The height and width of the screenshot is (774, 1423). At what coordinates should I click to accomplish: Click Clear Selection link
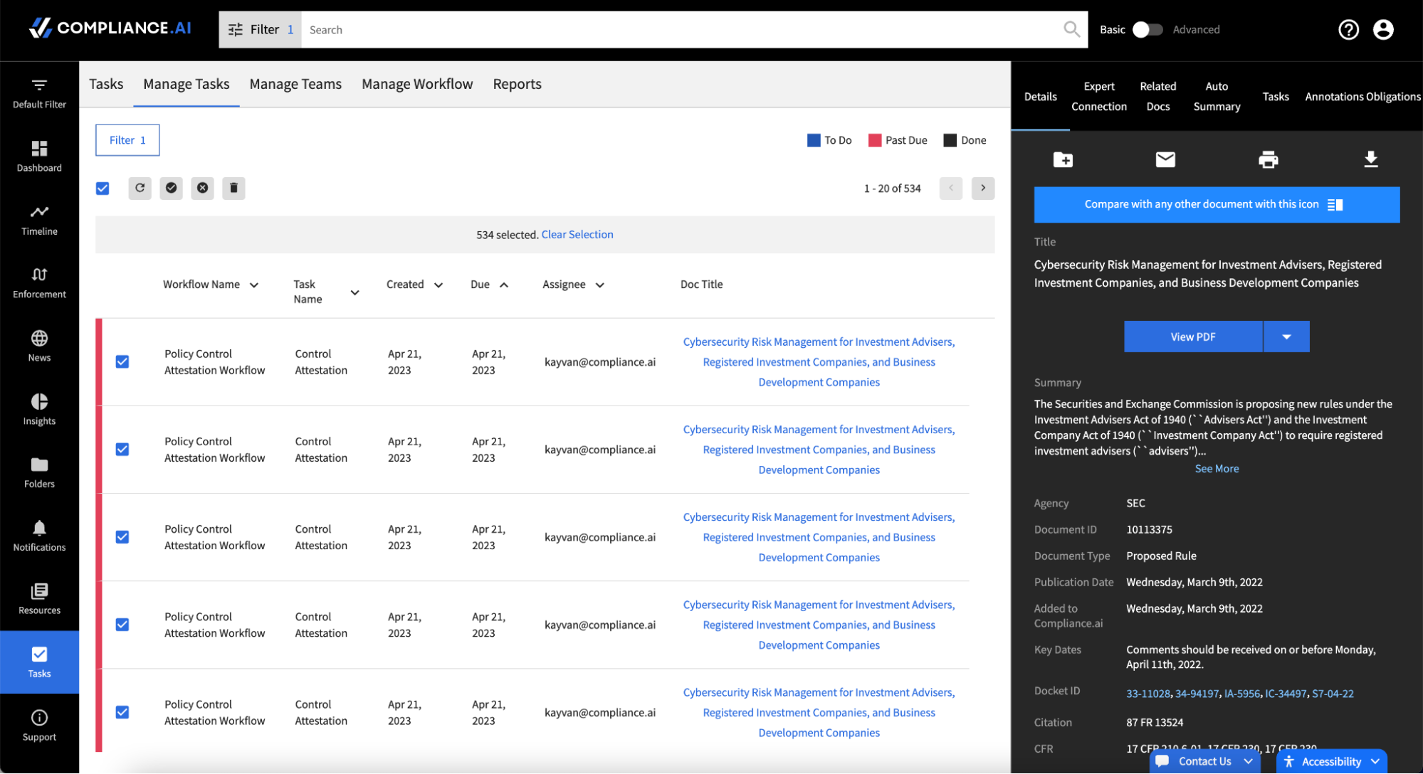click(577, 234)
